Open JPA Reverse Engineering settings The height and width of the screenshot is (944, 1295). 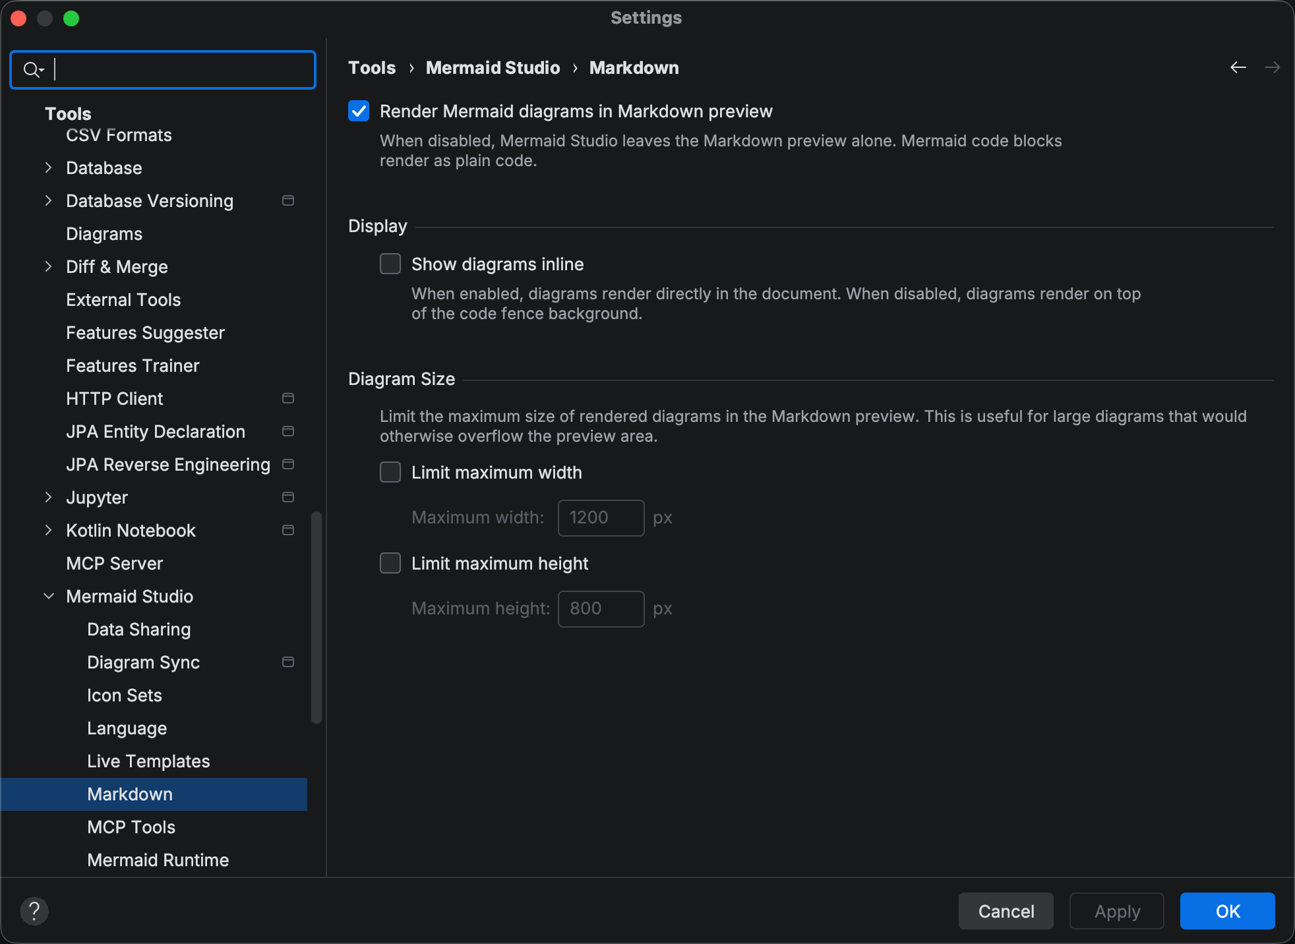[168, 465]
